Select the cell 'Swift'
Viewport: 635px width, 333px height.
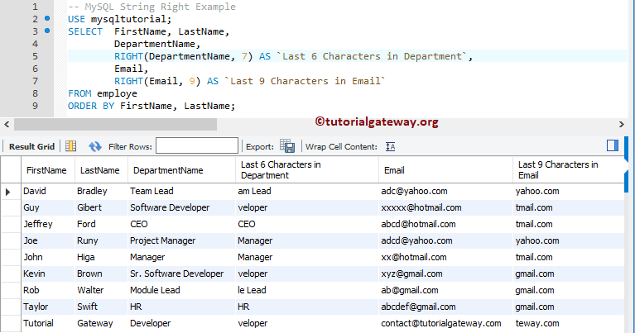point(101,307)
